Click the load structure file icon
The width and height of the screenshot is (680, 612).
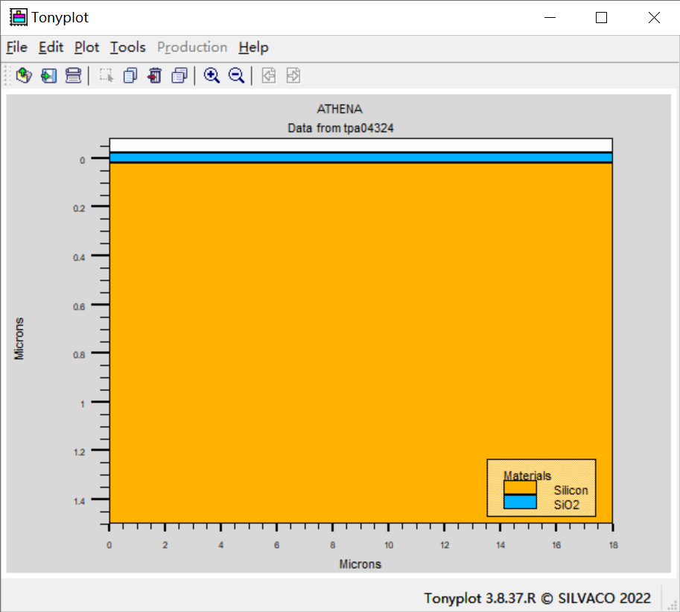point(24,75)
